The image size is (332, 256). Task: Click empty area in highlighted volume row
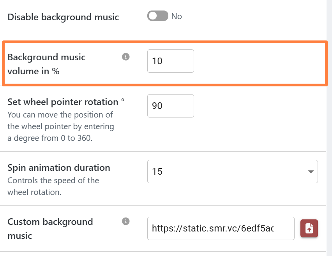pyautogui.click(x=257, y=62)
